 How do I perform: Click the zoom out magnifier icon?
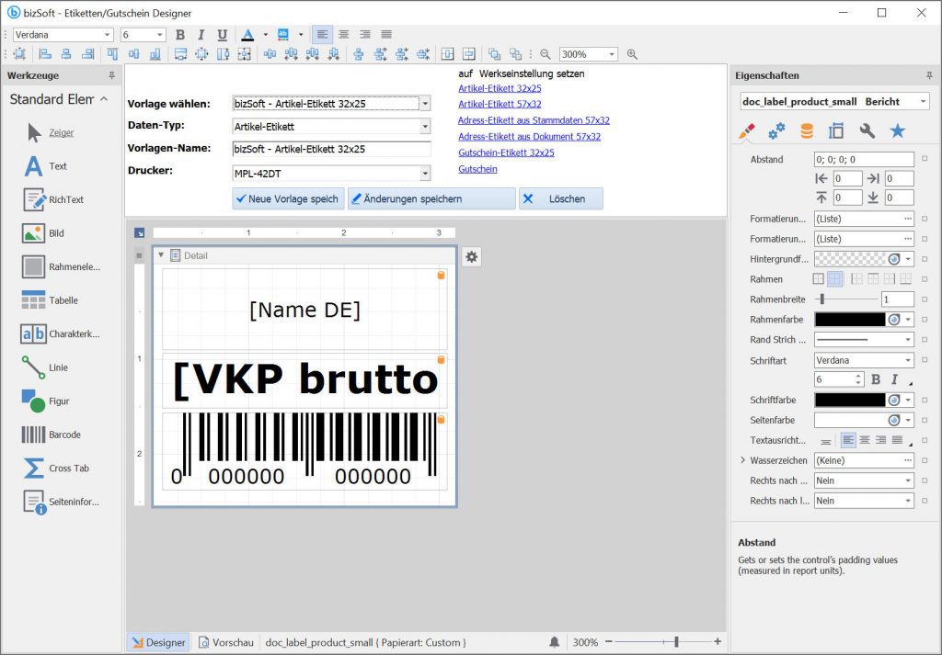(x=546, y=54)
